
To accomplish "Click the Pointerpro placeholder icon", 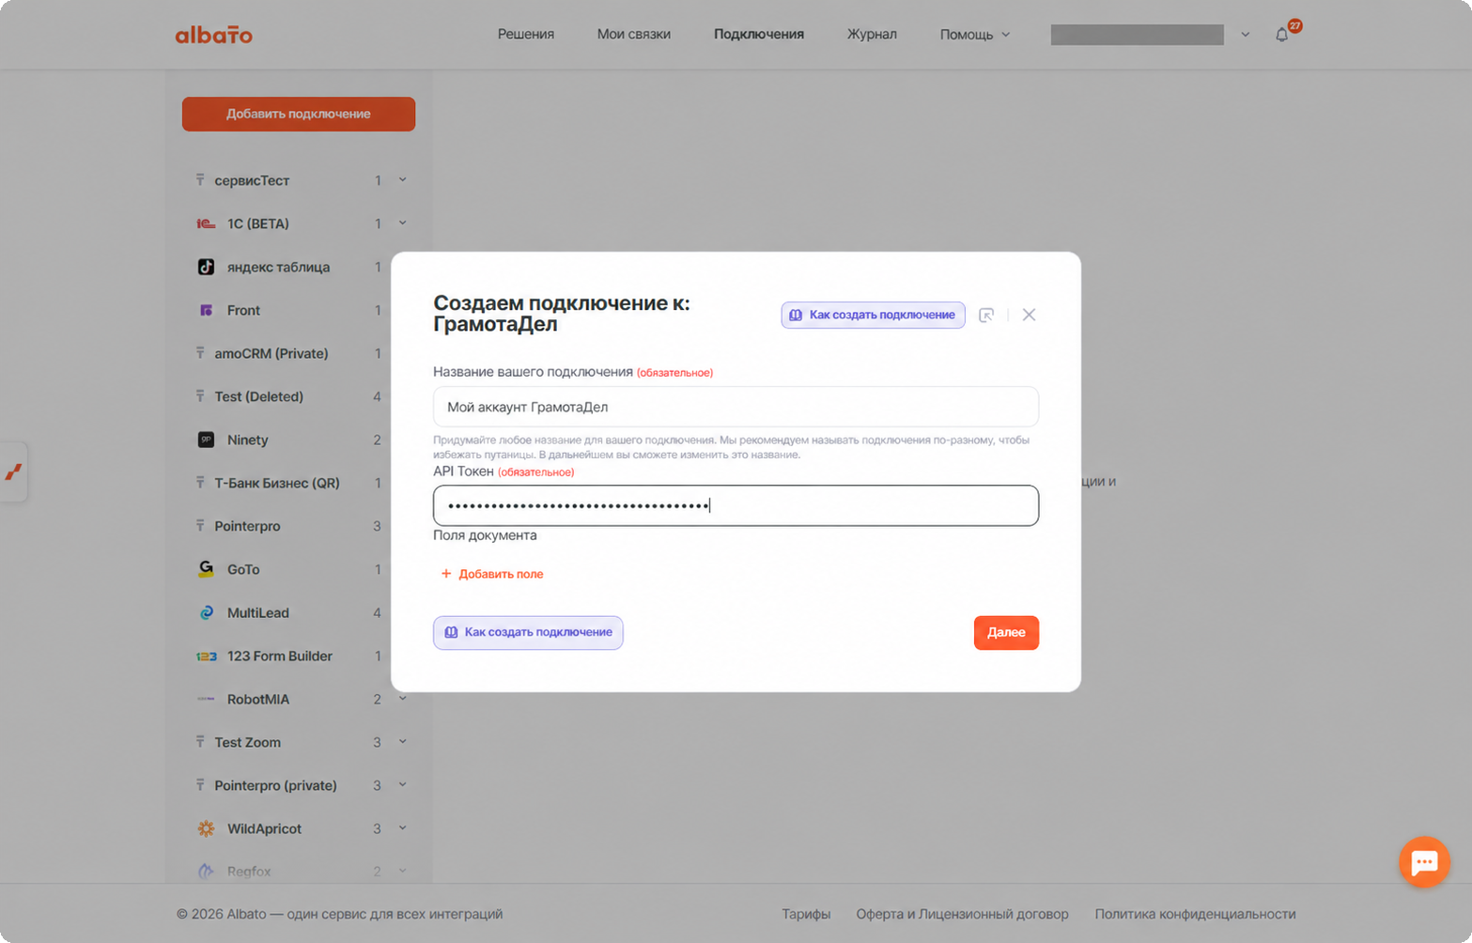I will [x=200, y=525].
